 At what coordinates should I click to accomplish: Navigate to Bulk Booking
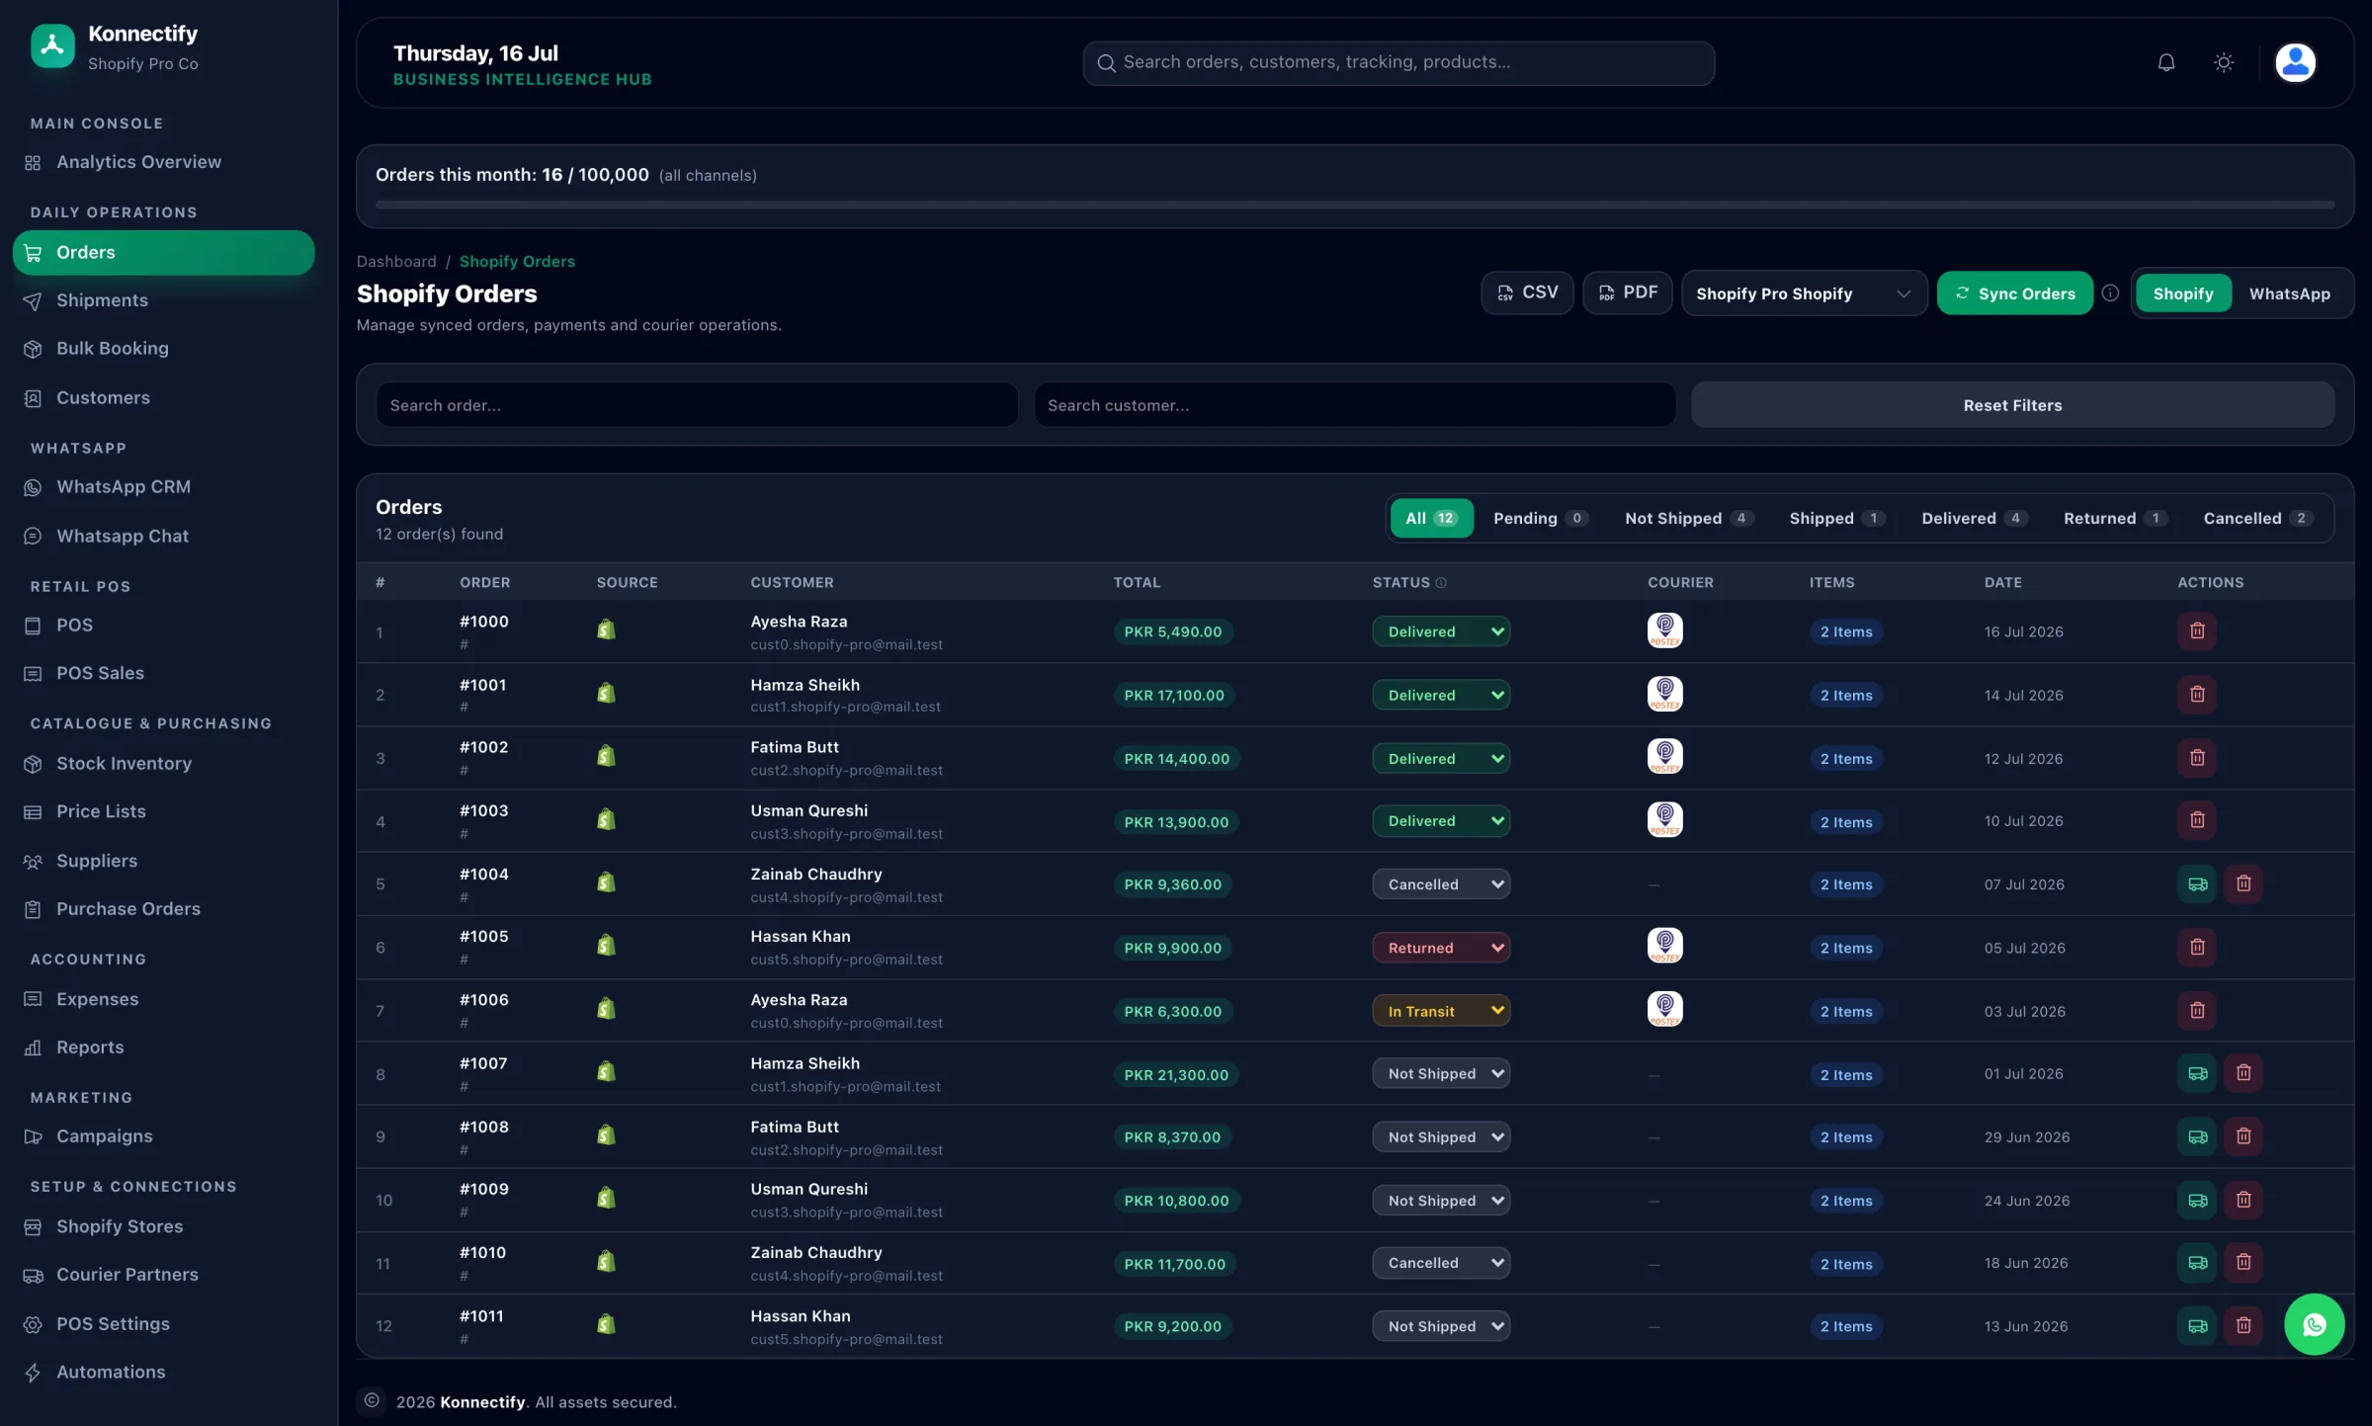click(164, 348)
